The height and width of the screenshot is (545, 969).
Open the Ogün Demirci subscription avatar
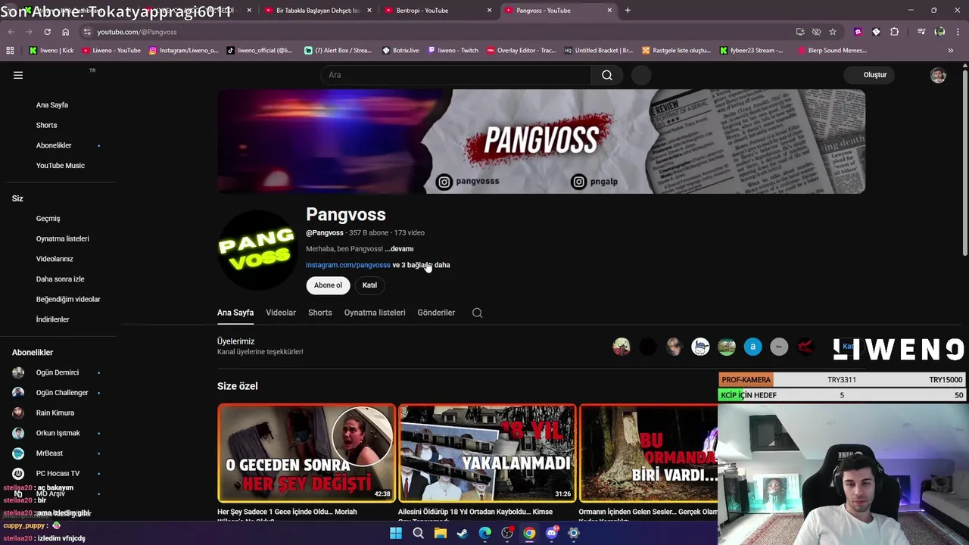pos(18,372)
